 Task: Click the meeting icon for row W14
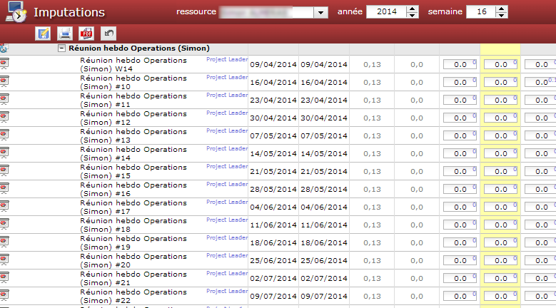[x=4, y=64]
